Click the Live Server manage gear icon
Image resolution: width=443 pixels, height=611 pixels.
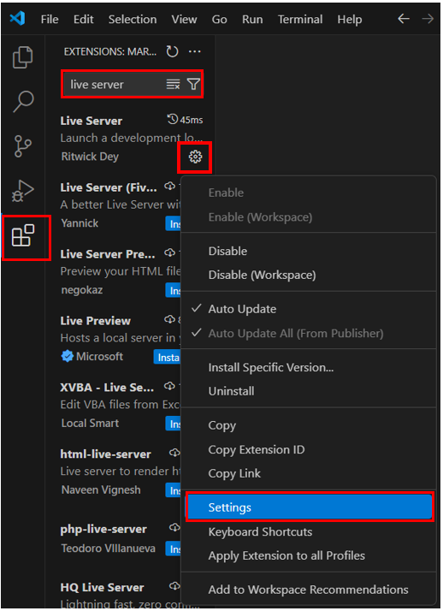coord(195,157)
